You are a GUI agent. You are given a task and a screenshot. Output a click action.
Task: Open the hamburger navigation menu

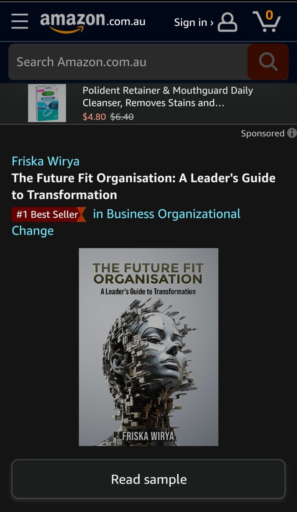tap(20, 21)
